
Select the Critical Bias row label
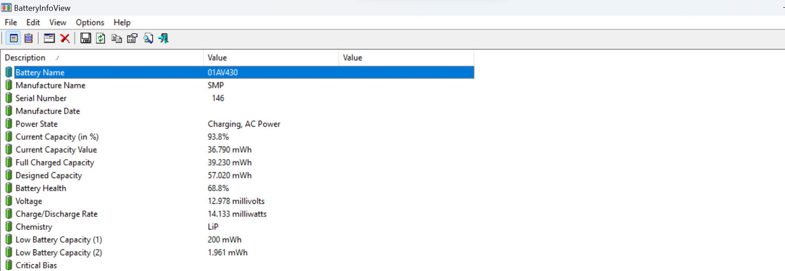[36, 265]
